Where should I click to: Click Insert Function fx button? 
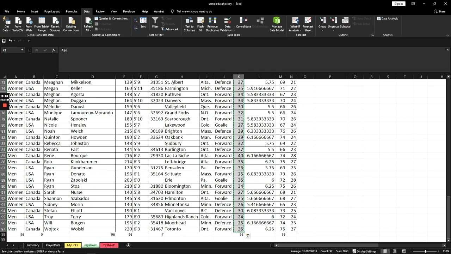click(x=54, y=50)
